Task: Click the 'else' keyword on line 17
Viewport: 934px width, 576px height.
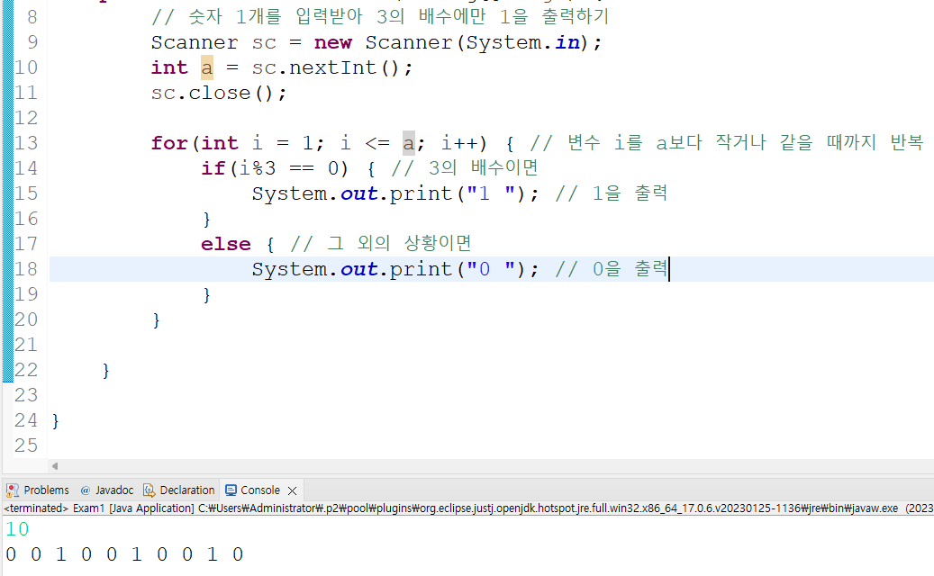Action: coord(226,244)
